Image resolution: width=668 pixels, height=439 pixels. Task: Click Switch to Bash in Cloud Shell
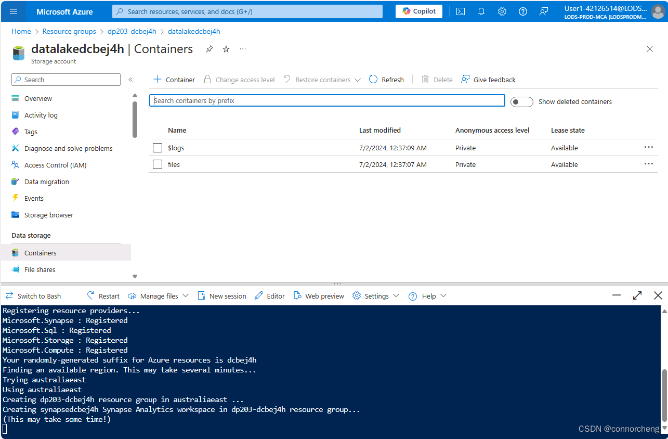pyautogui.click(x=33, y=296)
